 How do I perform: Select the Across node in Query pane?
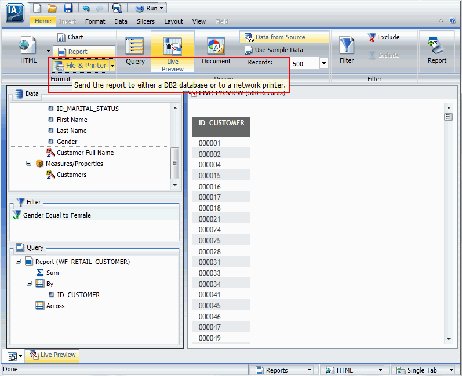point(55,306)
